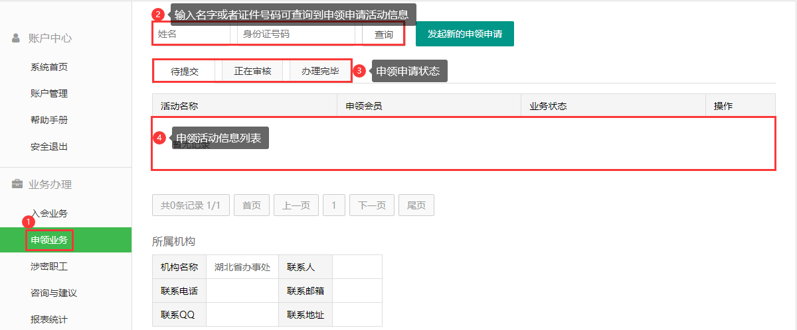The image size is (797, 330).
Task: Click 下一页 next page button
Action: pyautogui.click(x=372, y=205)
